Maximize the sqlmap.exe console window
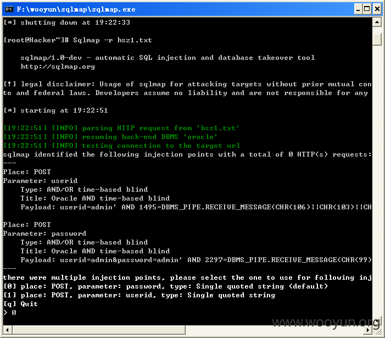Screen dimensions: 385x338 tap(367, 9)
